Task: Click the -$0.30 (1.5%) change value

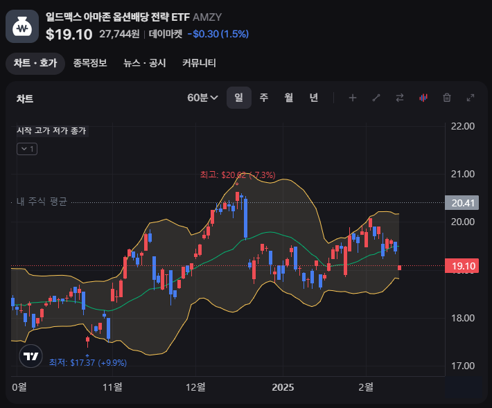Action: coord(218,34)
